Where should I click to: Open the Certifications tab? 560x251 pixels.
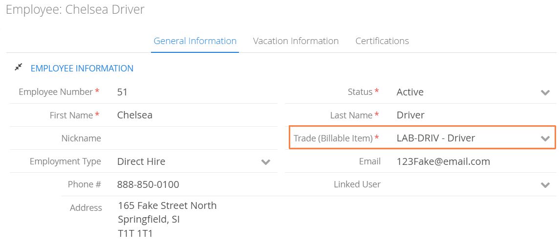click(382, 41)
